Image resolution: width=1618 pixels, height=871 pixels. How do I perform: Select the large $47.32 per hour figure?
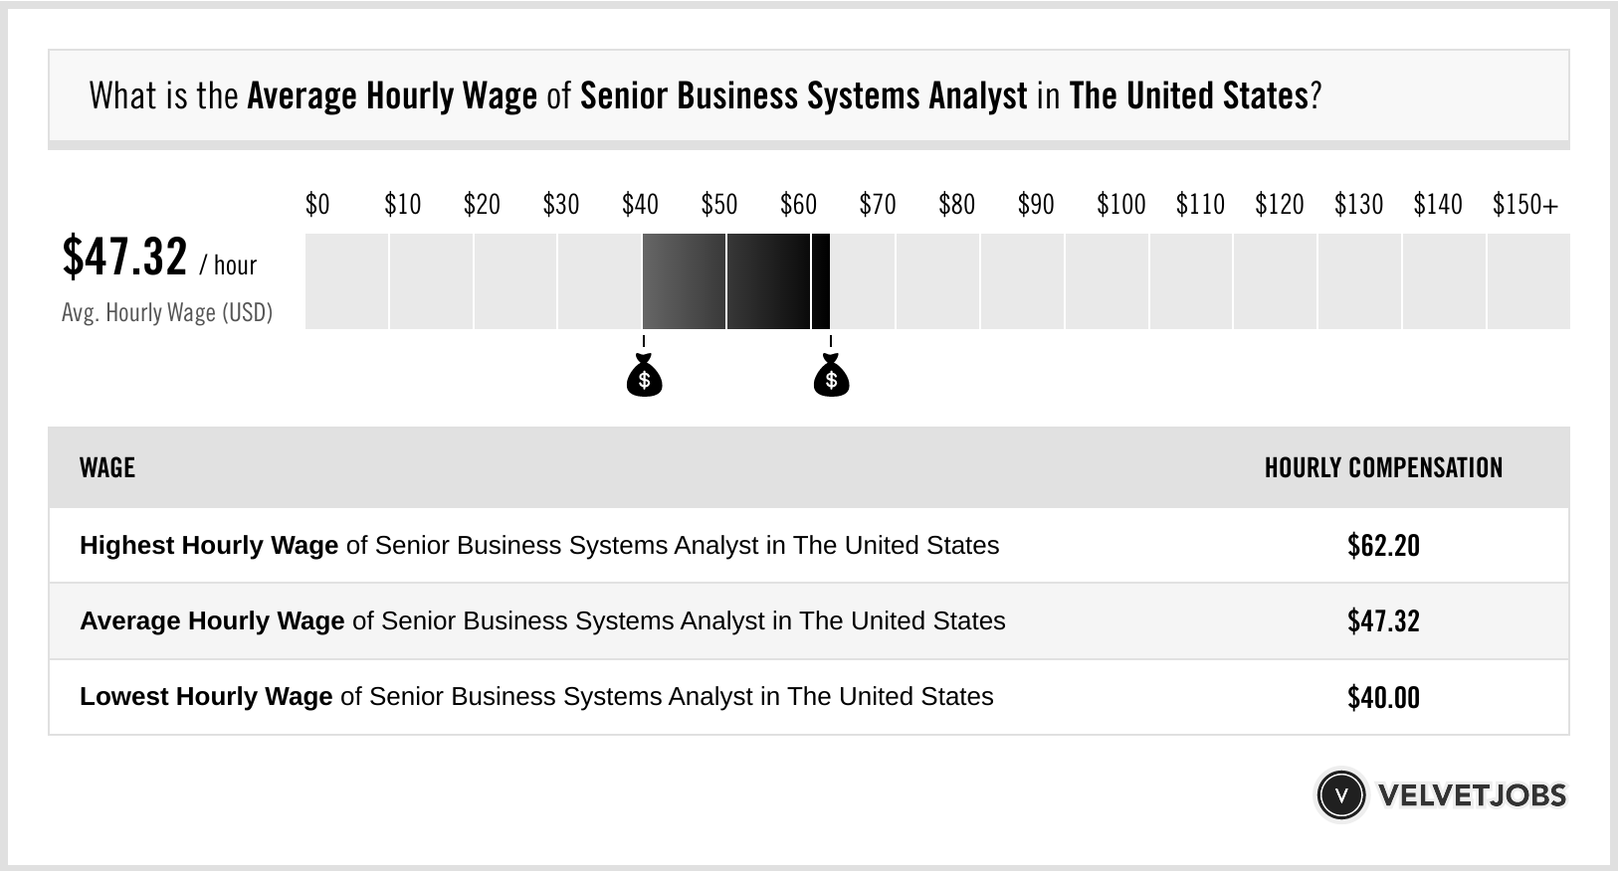click(x=125, y=257)
